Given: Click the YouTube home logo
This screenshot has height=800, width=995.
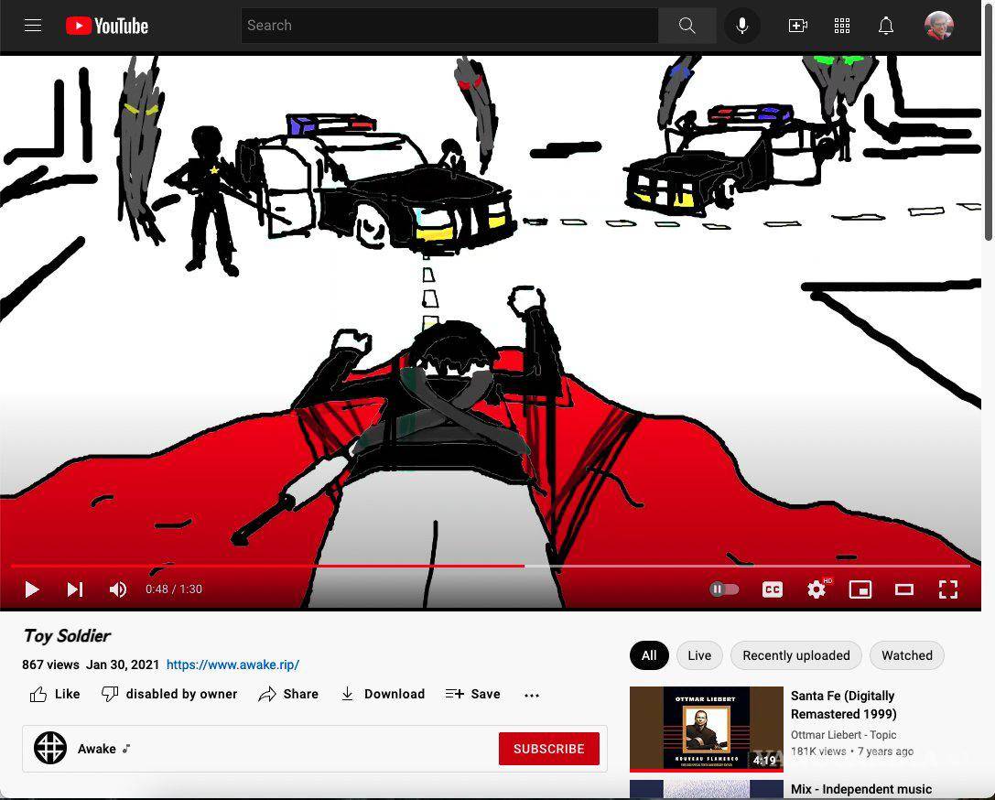Looking at the screenshot, I should (x=107, y=26).
